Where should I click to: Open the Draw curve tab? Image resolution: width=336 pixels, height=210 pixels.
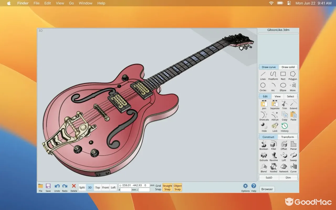tap(269, 67)
